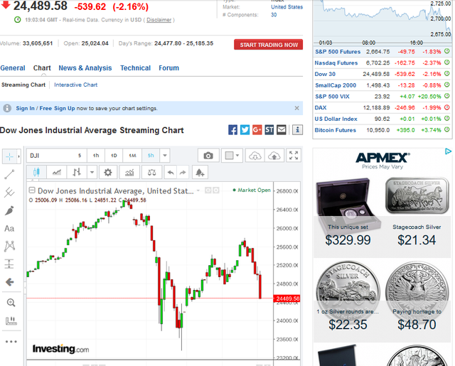Switch chart interval to 1D

(x=113, y=156)
